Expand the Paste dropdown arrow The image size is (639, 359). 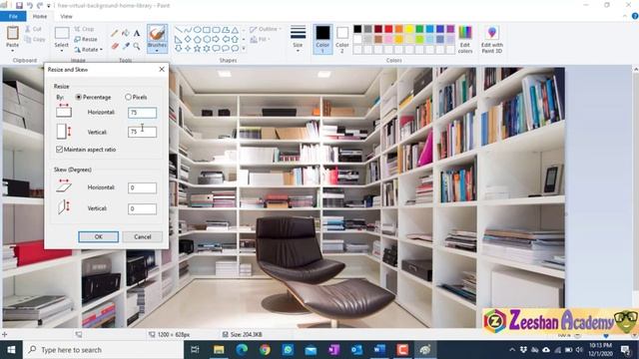click(x=13, y=51)
